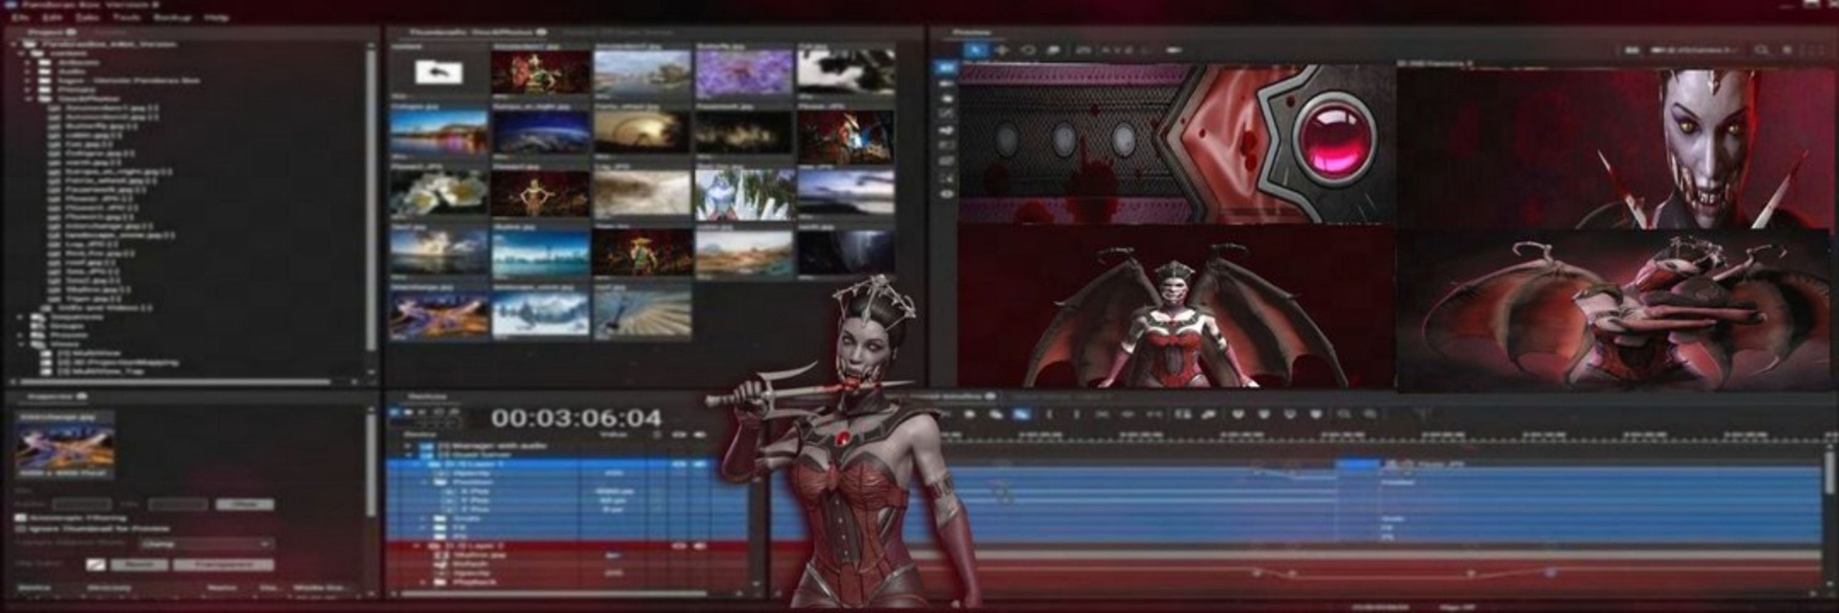Toggle the rightmost status icon on Layer 2 row
The width and height of the screenshot is (1839, 613).
[x=699, y=547]
